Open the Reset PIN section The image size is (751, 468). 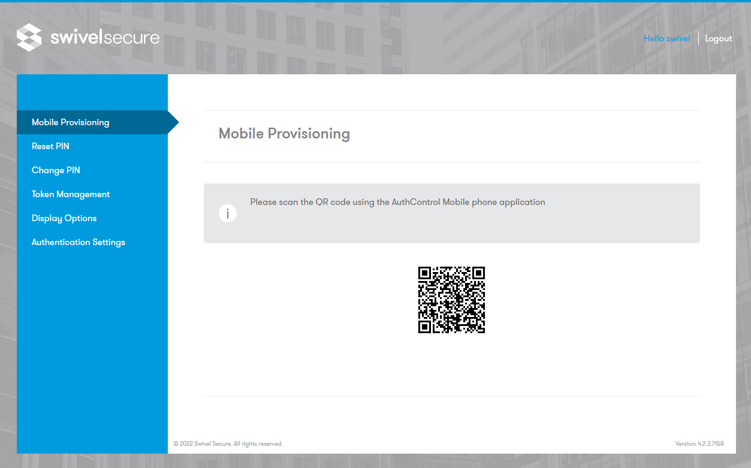[50, 146]
